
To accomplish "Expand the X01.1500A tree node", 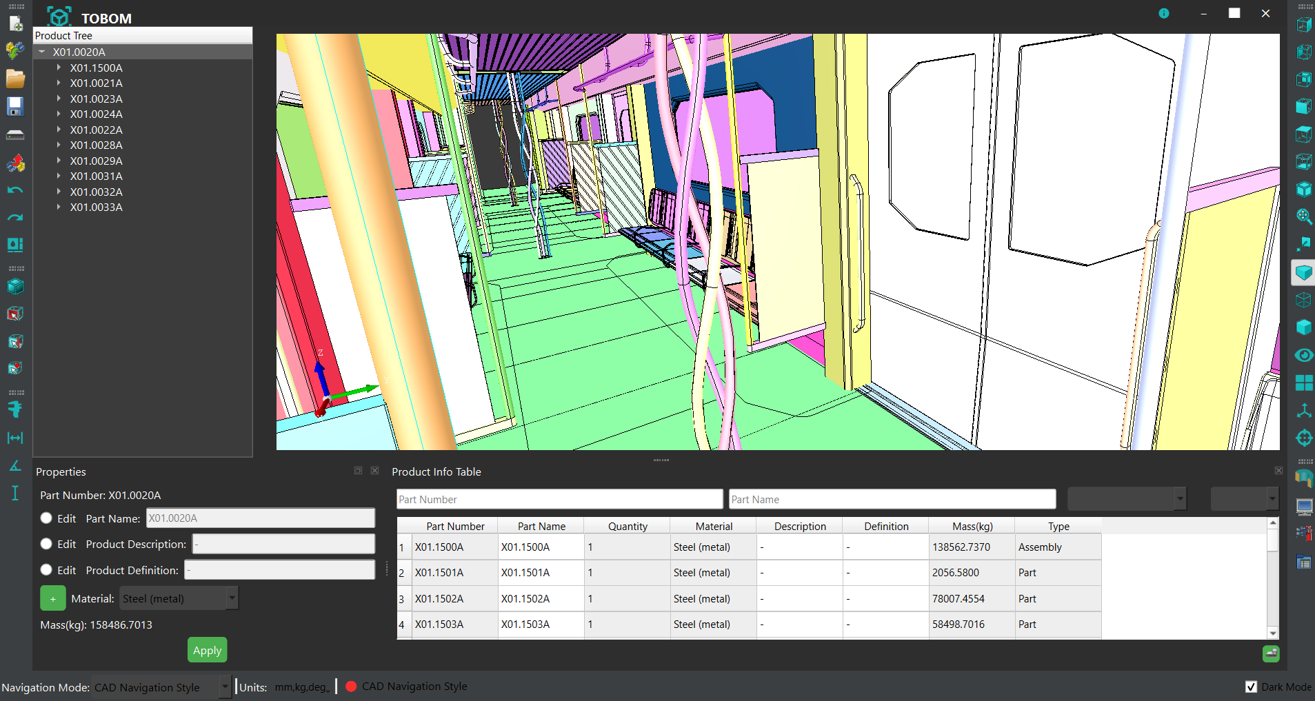I will click(x=59, y=68).
